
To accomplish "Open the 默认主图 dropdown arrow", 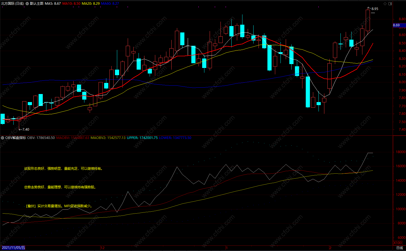I will [27, 4].
